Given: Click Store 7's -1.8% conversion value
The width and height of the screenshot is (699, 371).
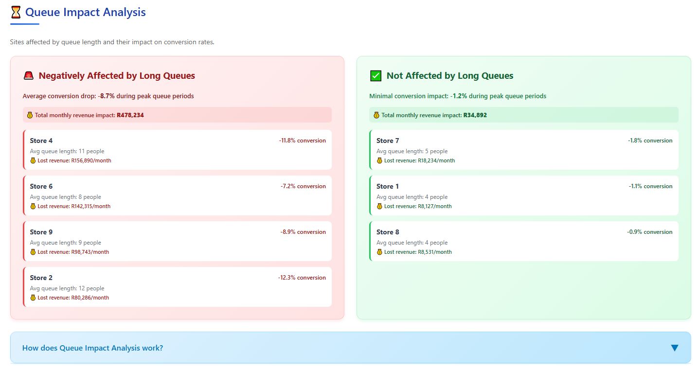Looking at the screenshot, I should [650, 141].
